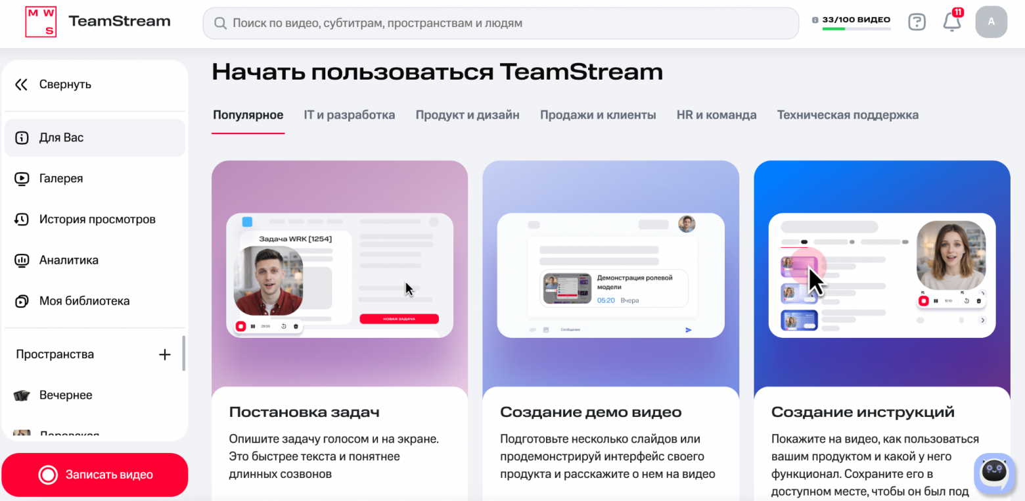Open the Создание демо видео card thumbnail
The image size is (1025, 501).
click(611, 274)
